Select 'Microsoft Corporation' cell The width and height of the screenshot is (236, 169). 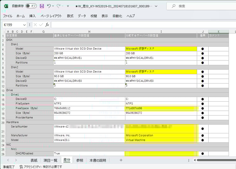161,136
